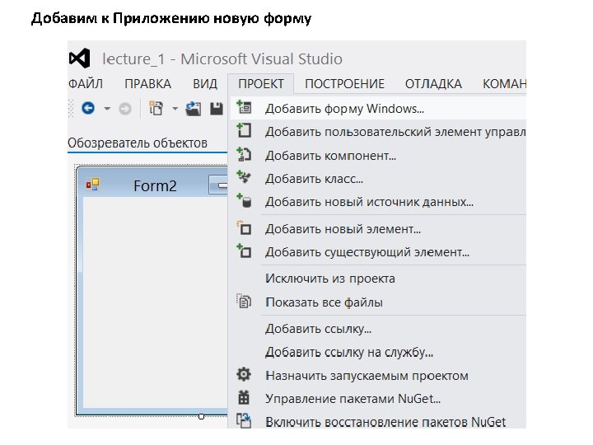Click the NuGet package manager icon
Screen dimensions: 593x445
point(244,397)
